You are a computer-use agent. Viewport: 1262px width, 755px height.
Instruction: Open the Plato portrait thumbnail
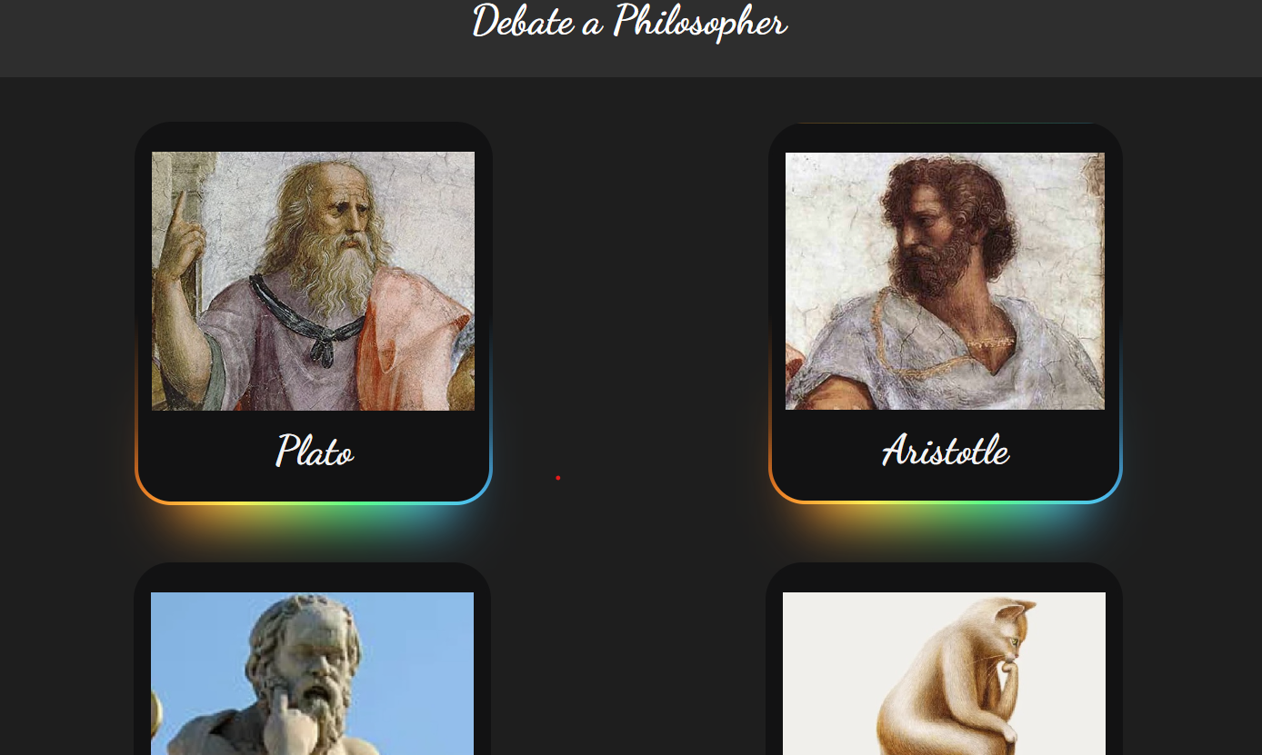[313, 281]
